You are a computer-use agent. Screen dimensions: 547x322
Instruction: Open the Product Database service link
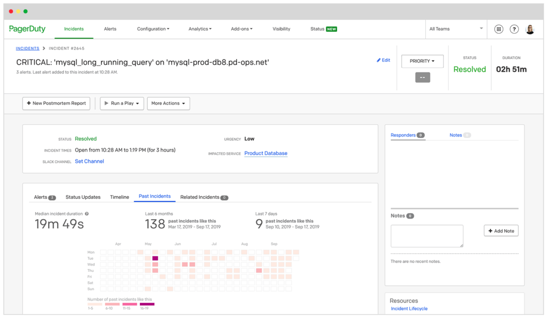point(266,153)
